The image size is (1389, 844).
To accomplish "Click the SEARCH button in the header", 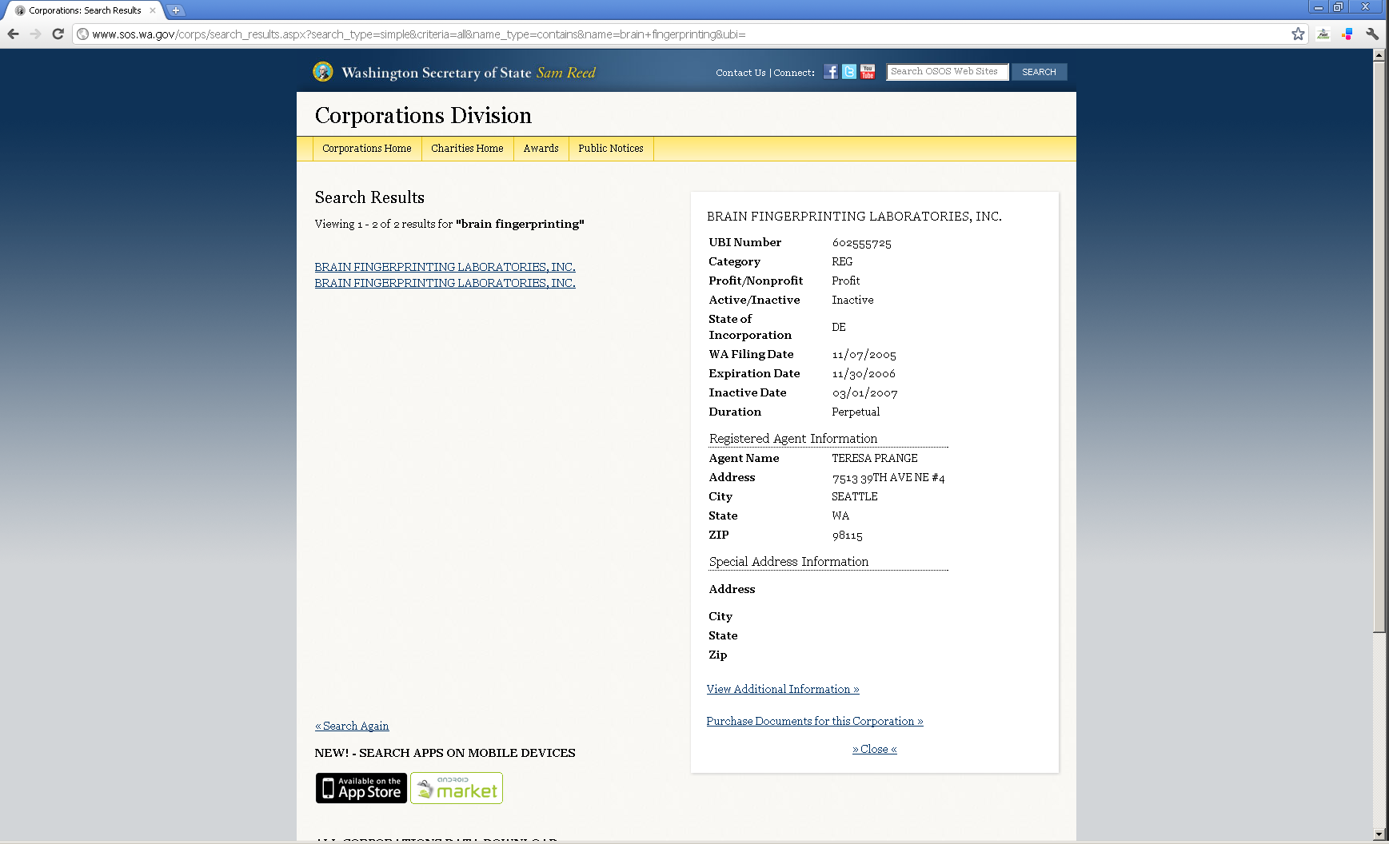I will click(x=1039, y=72).
